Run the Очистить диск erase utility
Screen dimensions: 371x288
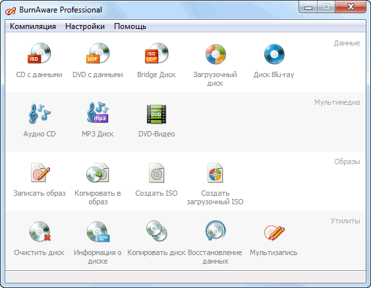[40, 231]
